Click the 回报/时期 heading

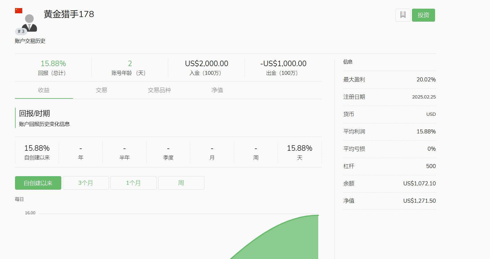34,113
